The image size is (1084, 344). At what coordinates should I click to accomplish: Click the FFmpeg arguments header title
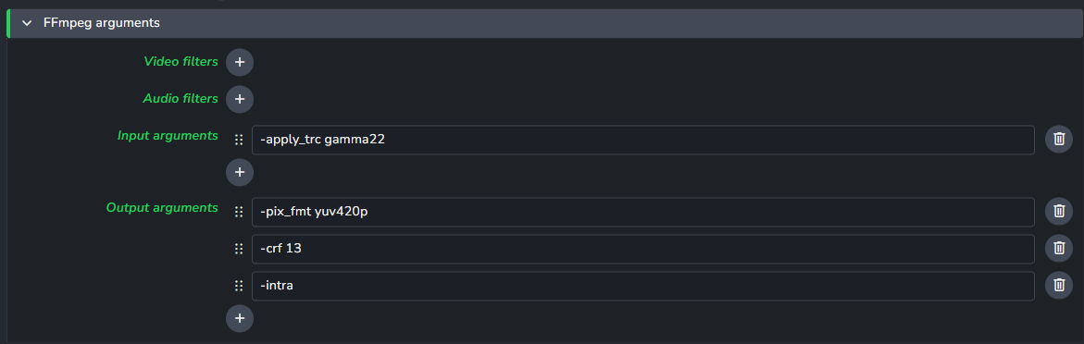(102, 23)
